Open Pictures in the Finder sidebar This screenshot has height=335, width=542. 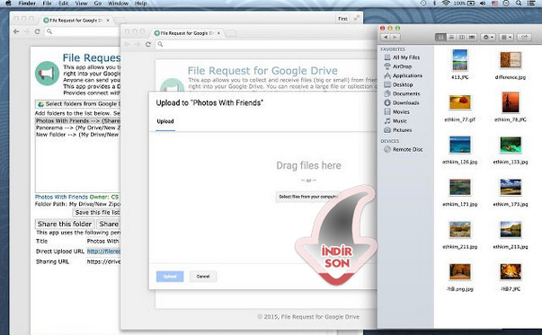[x=398, y=130]
